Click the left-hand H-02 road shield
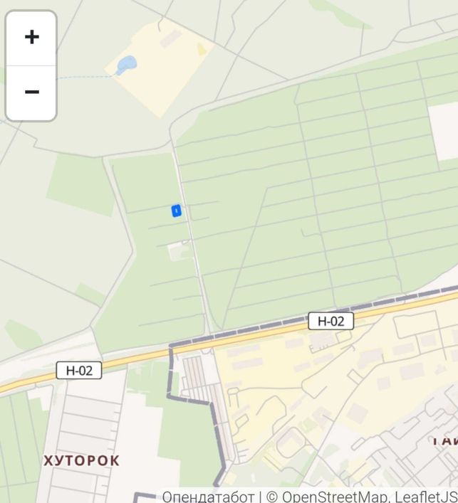 (x=79, y=370)
